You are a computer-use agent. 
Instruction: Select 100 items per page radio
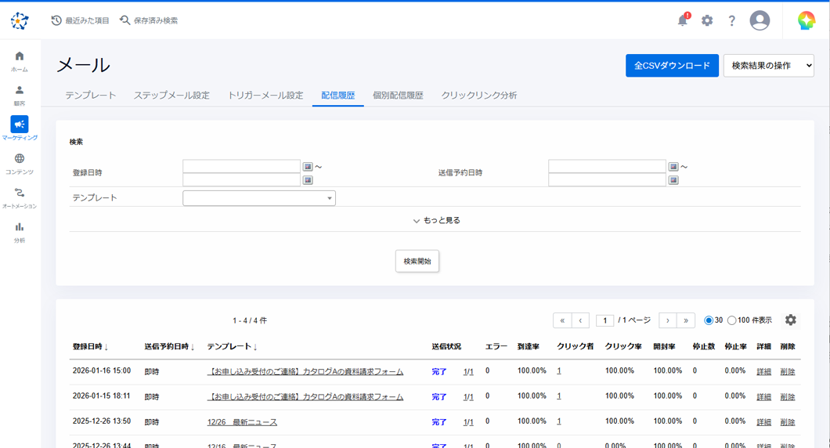coord(731,320)
